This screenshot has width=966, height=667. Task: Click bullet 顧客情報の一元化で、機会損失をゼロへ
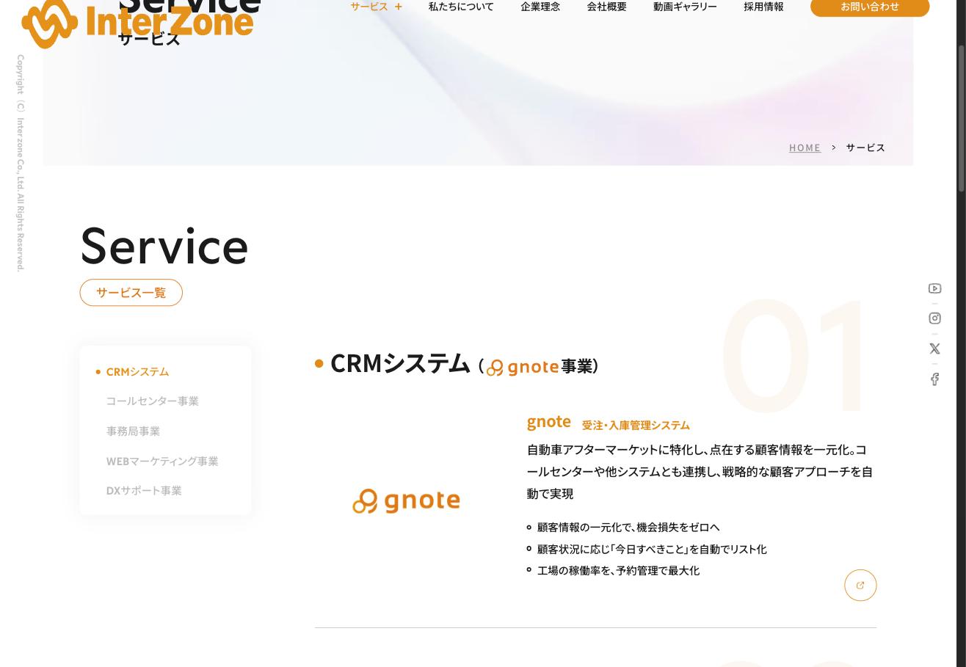(x=628, y=527)
